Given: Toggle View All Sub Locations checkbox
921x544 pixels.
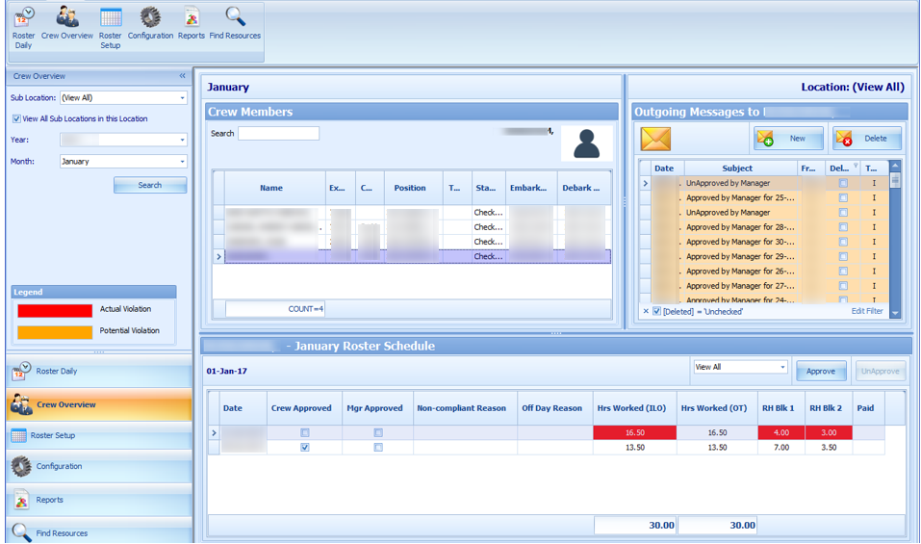Looking at the screenshot, I should click(16, 119).
